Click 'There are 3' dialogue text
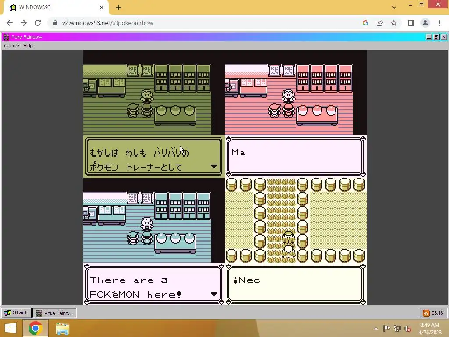The width and height of the screenshot is (449, 337). 129,280
